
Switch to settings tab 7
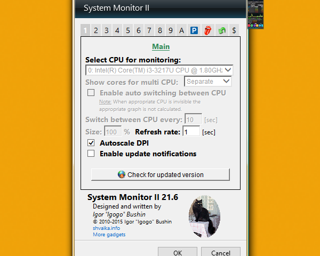149,30
